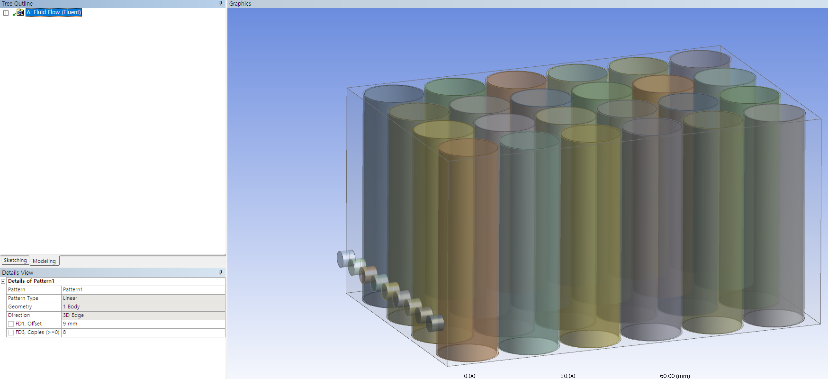Click the Geometry value 1 Body

coord(143,307)
